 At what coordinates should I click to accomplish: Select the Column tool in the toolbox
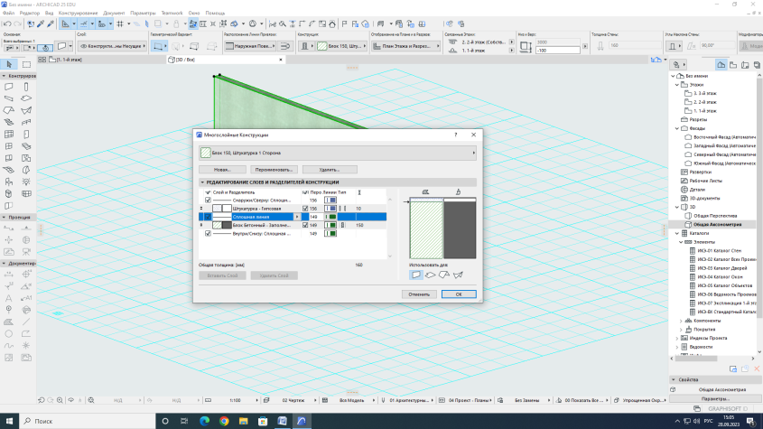pyautogui.click(x=26, y=87)
